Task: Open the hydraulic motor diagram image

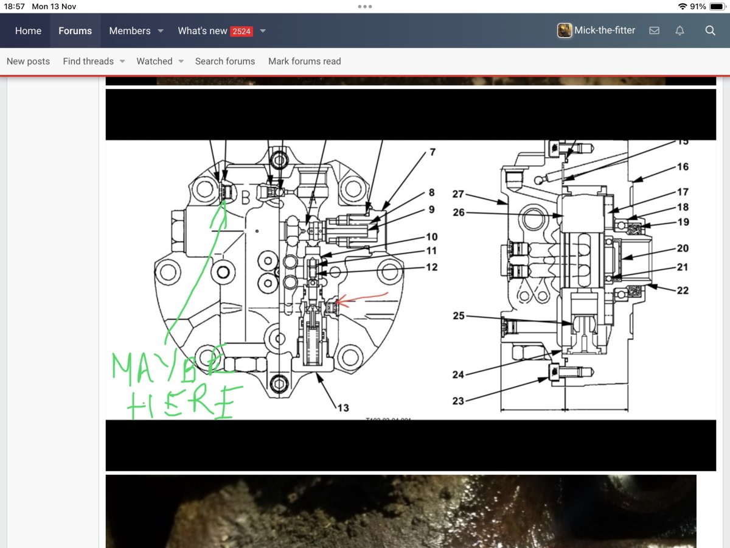Action: click(411, 280)
